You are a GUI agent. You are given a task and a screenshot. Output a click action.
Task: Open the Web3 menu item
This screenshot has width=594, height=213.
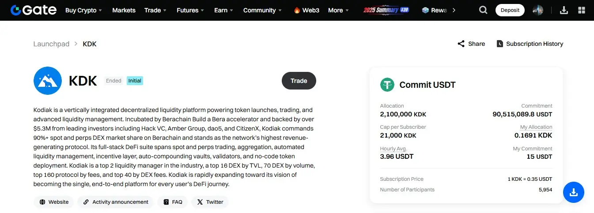[306, 10]
